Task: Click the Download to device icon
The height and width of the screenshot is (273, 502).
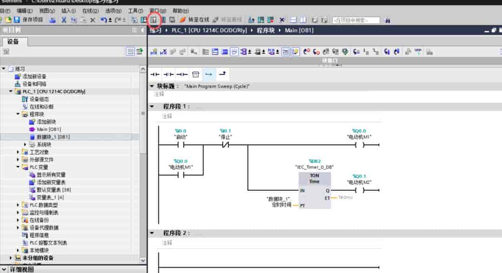Action: click(x=144, y=20)
